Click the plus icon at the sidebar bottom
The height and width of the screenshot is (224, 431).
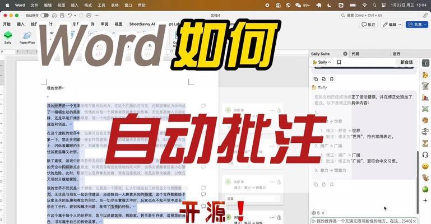425,200
